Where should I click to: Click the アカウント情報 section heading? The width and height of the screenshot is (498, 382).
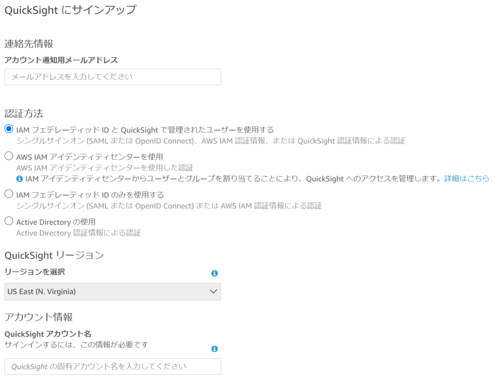point(39,317)
